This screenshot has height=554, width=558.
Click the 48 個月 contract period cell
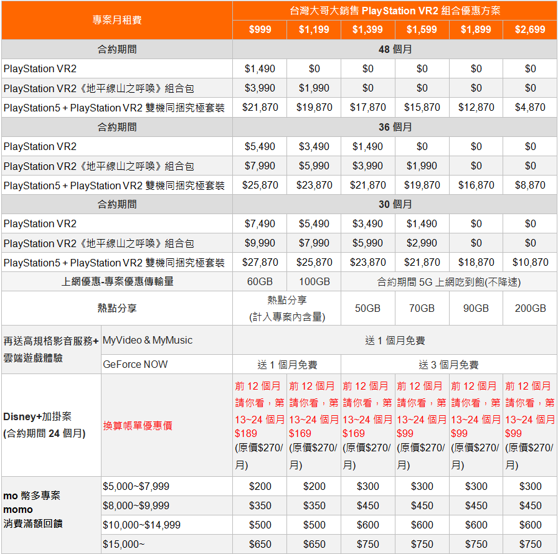point(395,49)
